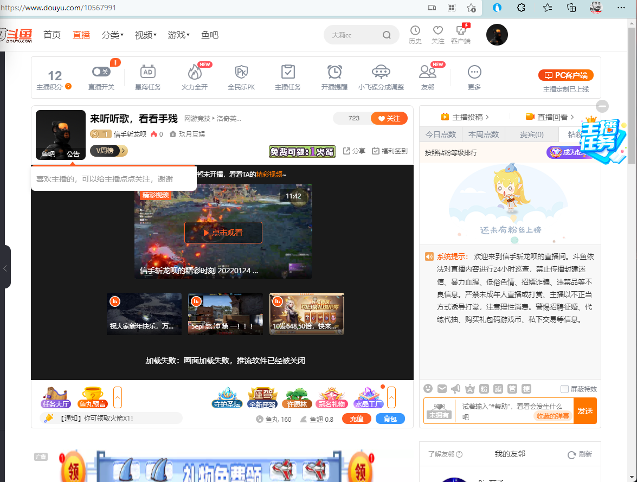Open the envelope message icon in chat

pos(442,389)
